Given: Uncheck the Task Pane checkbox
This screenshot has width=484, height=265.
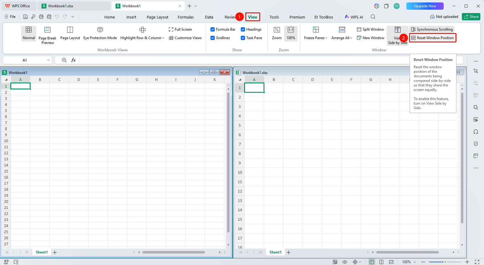Looking at the screenshot, I should pyautogui.click(x=243, y=38).
